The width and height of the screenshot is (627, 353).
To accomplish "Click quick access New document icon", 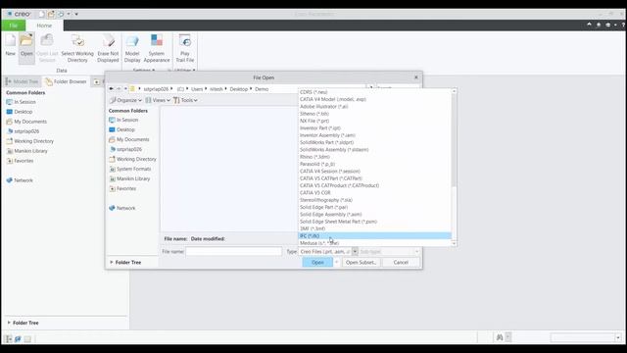I will tap(41, 14).
